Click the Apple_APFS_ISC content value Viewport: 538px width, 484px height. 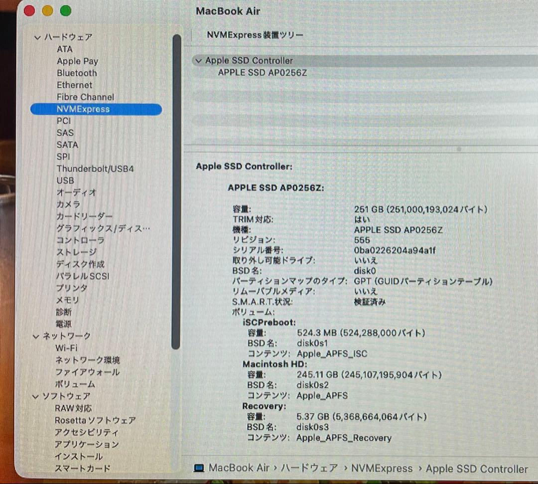[x=332, y=354]
